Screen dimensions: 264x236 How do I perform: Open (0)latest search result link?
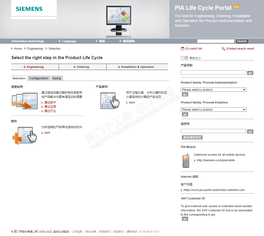pos(240,49)
